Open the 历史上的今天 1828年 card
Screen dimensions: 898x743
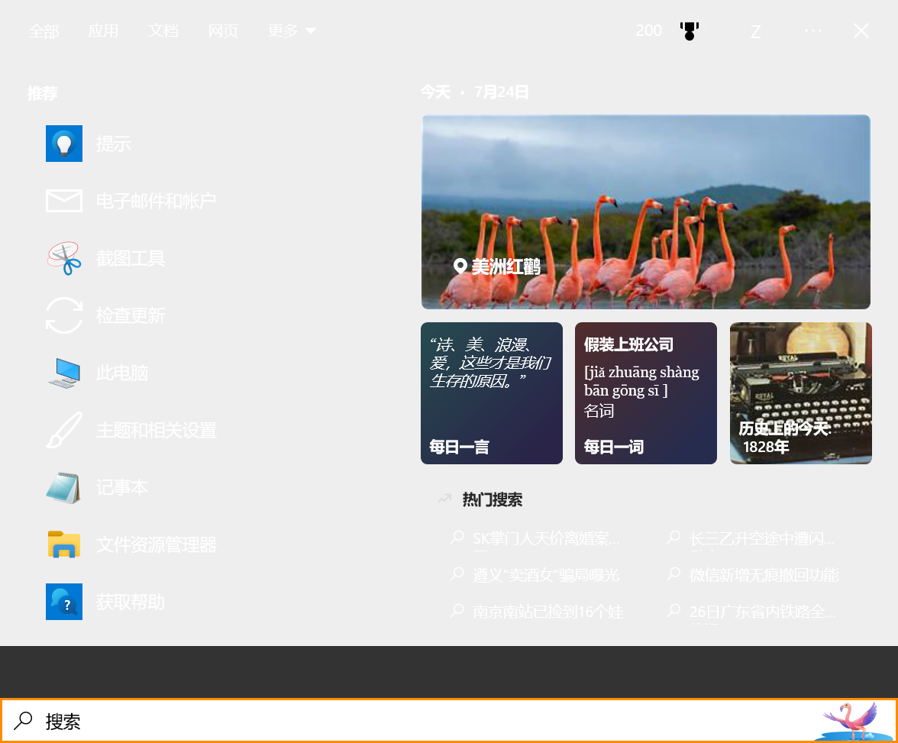(x=800, y=393)
